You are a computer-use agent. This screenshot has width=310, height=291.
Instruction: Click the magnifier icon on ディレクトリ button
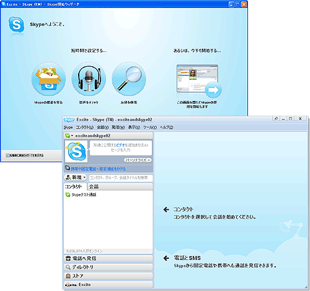pos(68,267)
